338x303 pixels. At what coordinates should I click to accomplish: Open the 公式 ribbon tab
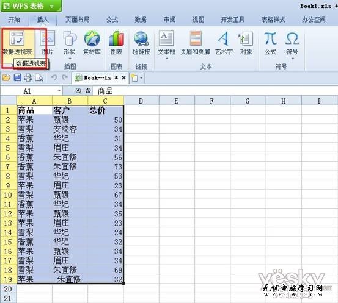click(112, 20)
